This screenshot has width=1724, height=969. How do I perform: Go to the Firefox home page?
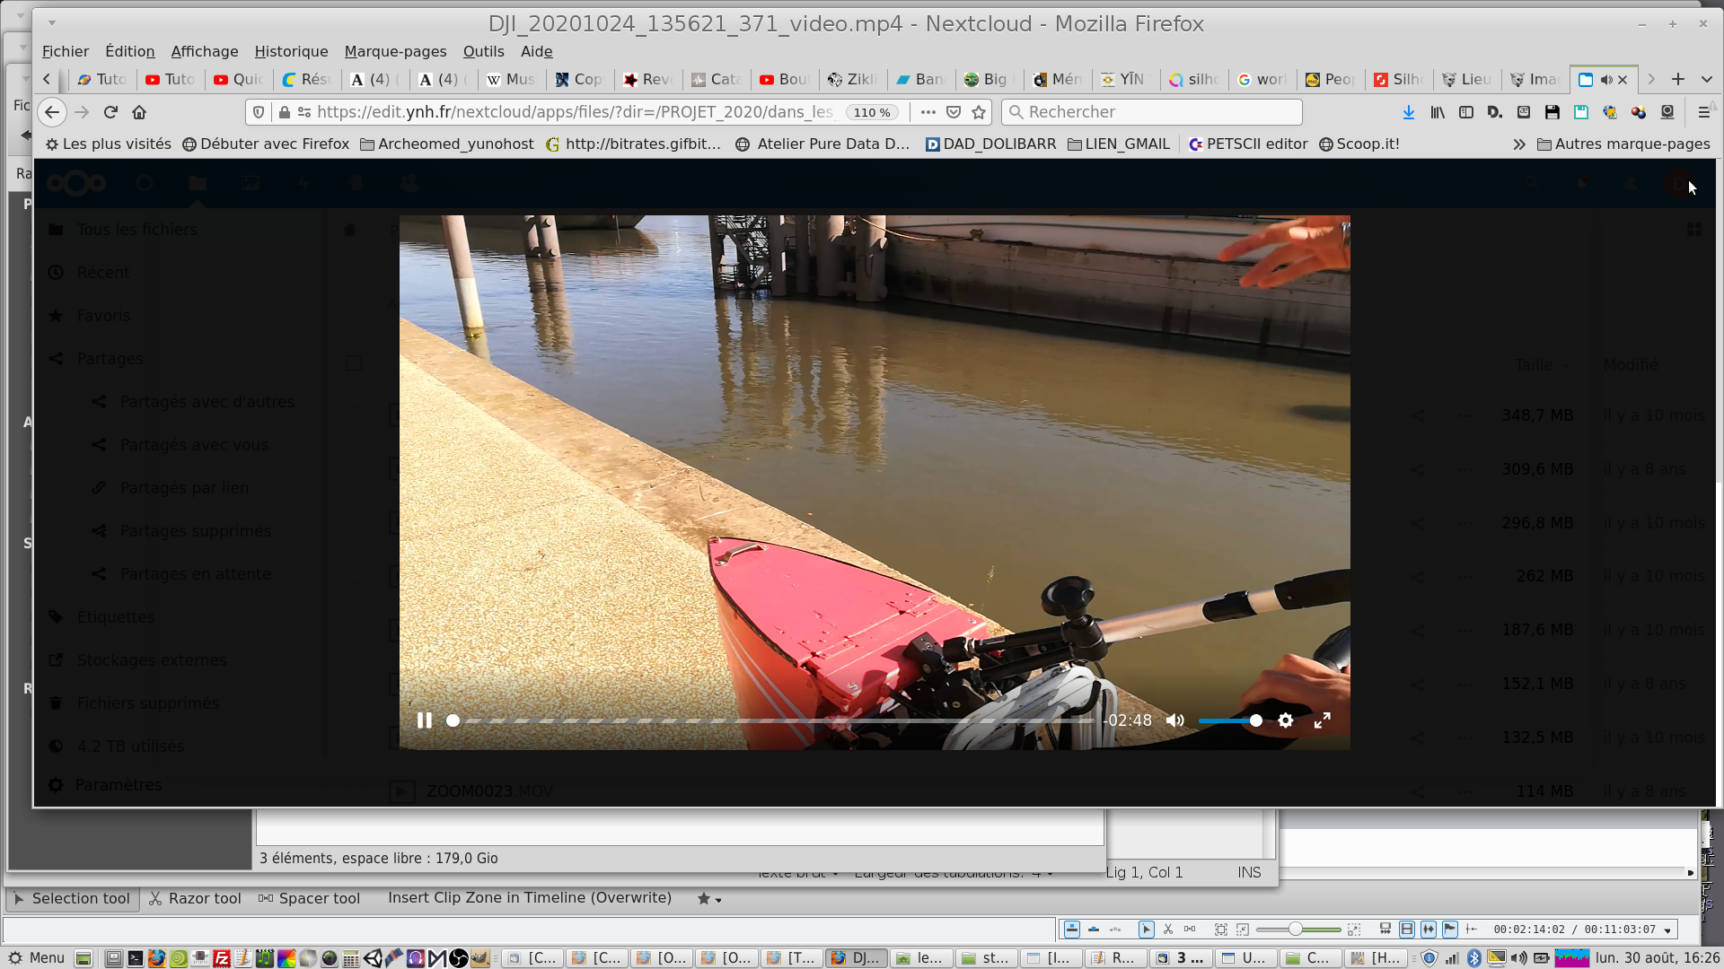pyautogui.click(x=139, y=112)
